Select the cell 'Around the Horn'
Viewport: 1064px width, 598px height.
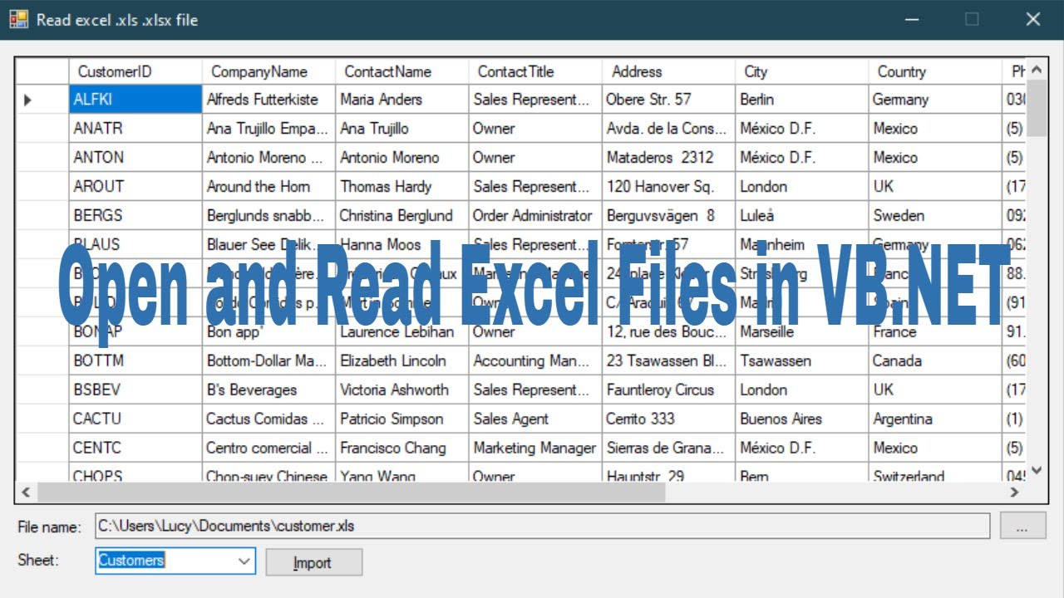(268, 186)
